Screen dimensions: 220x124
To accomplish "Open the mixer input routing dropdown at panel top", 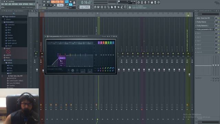I will [208, 14].
